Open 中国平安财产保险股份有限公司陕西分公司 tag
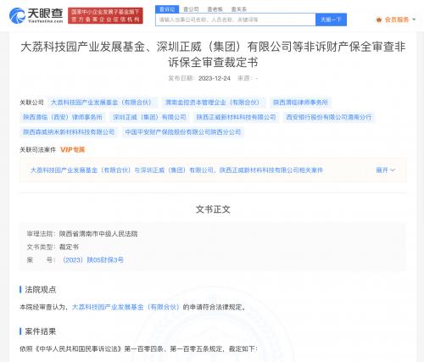The width and height of the screenshot is (424, 362). point(183,132)
